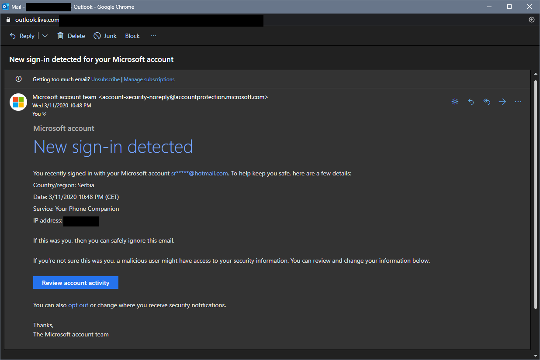Click the Reply arrow icon in toolbar
540x360 pixels.
(x=13, y=36)
